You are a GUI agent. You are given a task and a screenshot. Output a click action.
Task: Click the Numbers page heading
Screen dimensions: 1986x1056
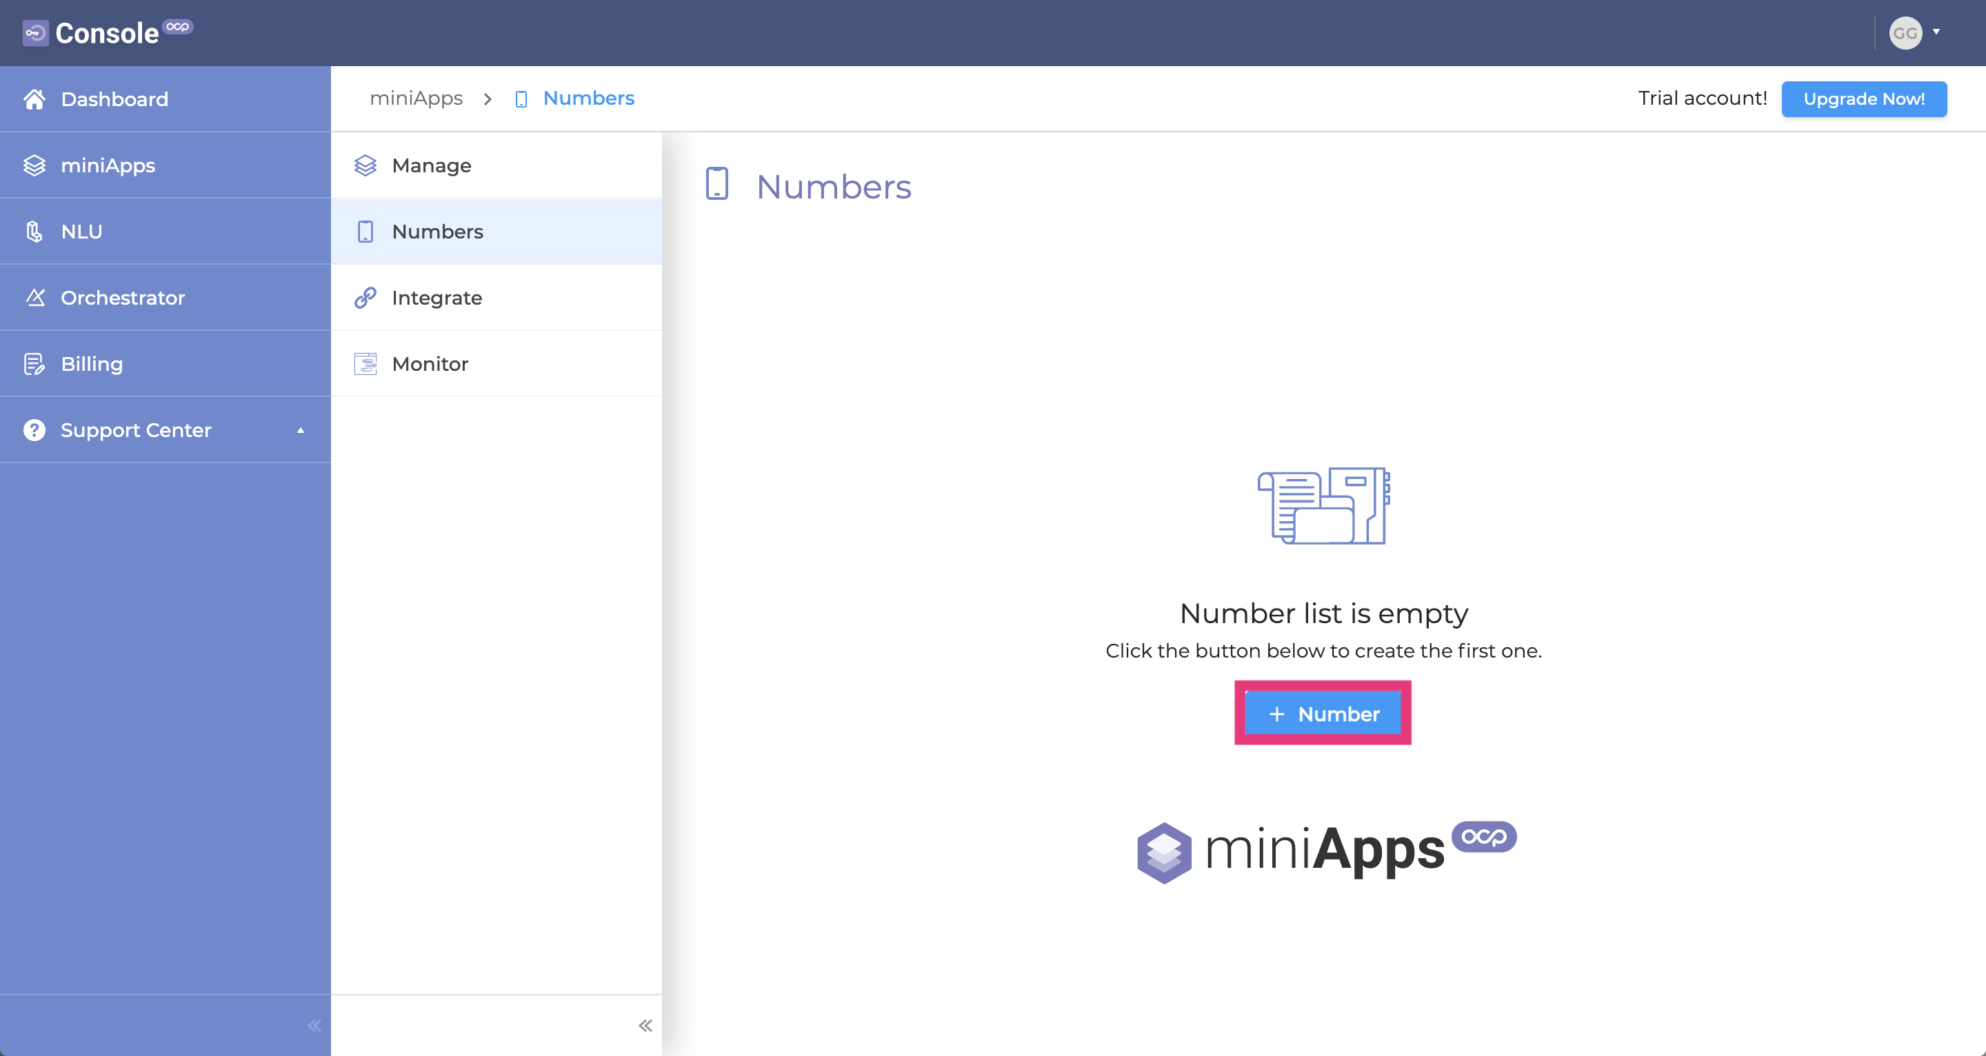(834, 187)
